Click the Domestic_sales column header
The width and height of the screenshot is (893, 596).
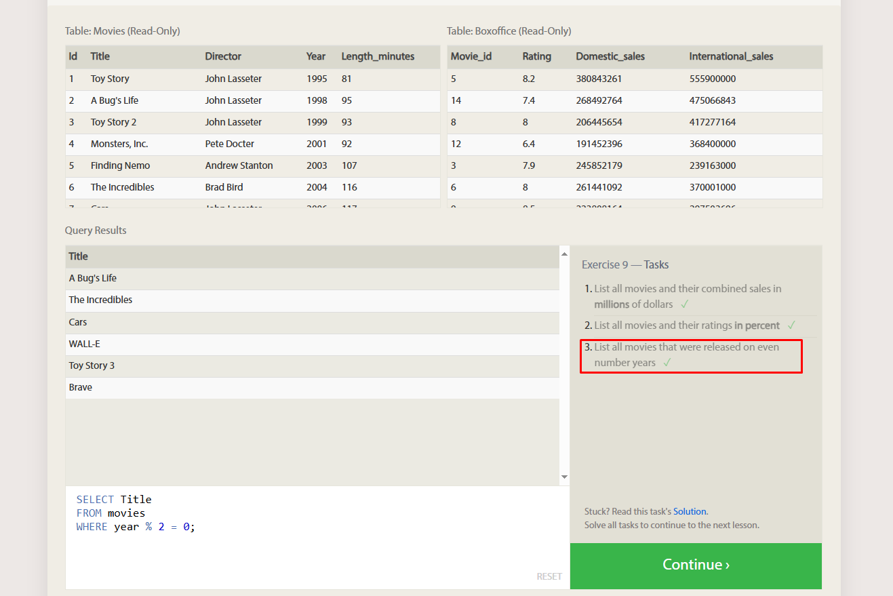pyautogui.click(x=610, y=56)
